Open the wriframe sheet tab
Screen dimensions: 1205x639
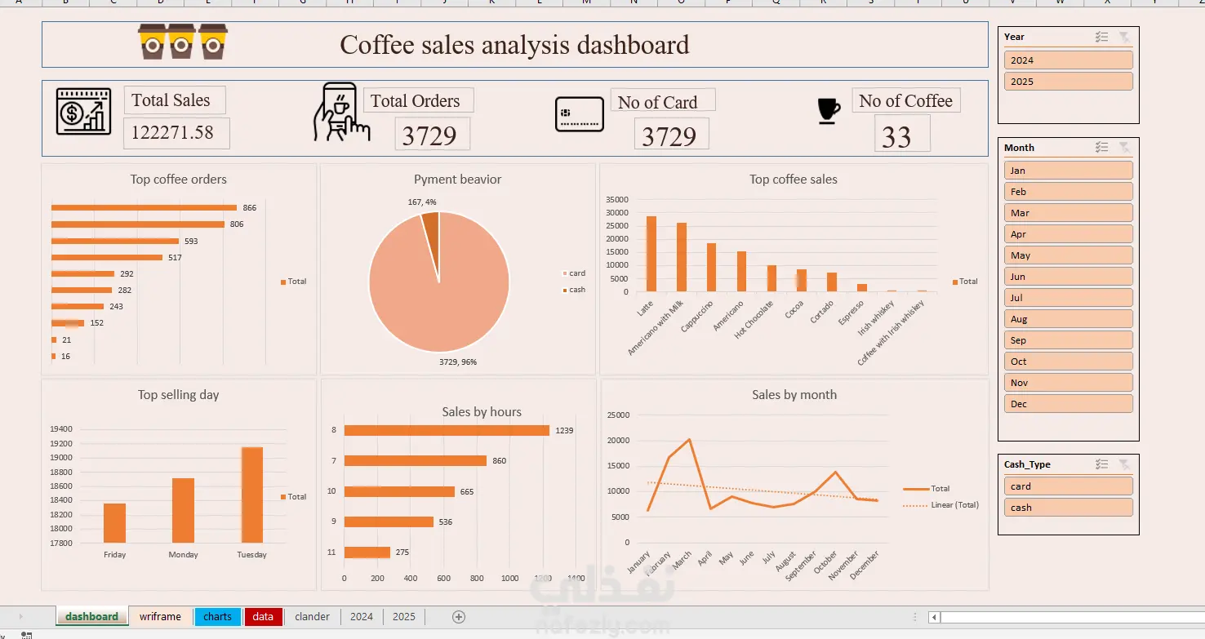[160, 617]
